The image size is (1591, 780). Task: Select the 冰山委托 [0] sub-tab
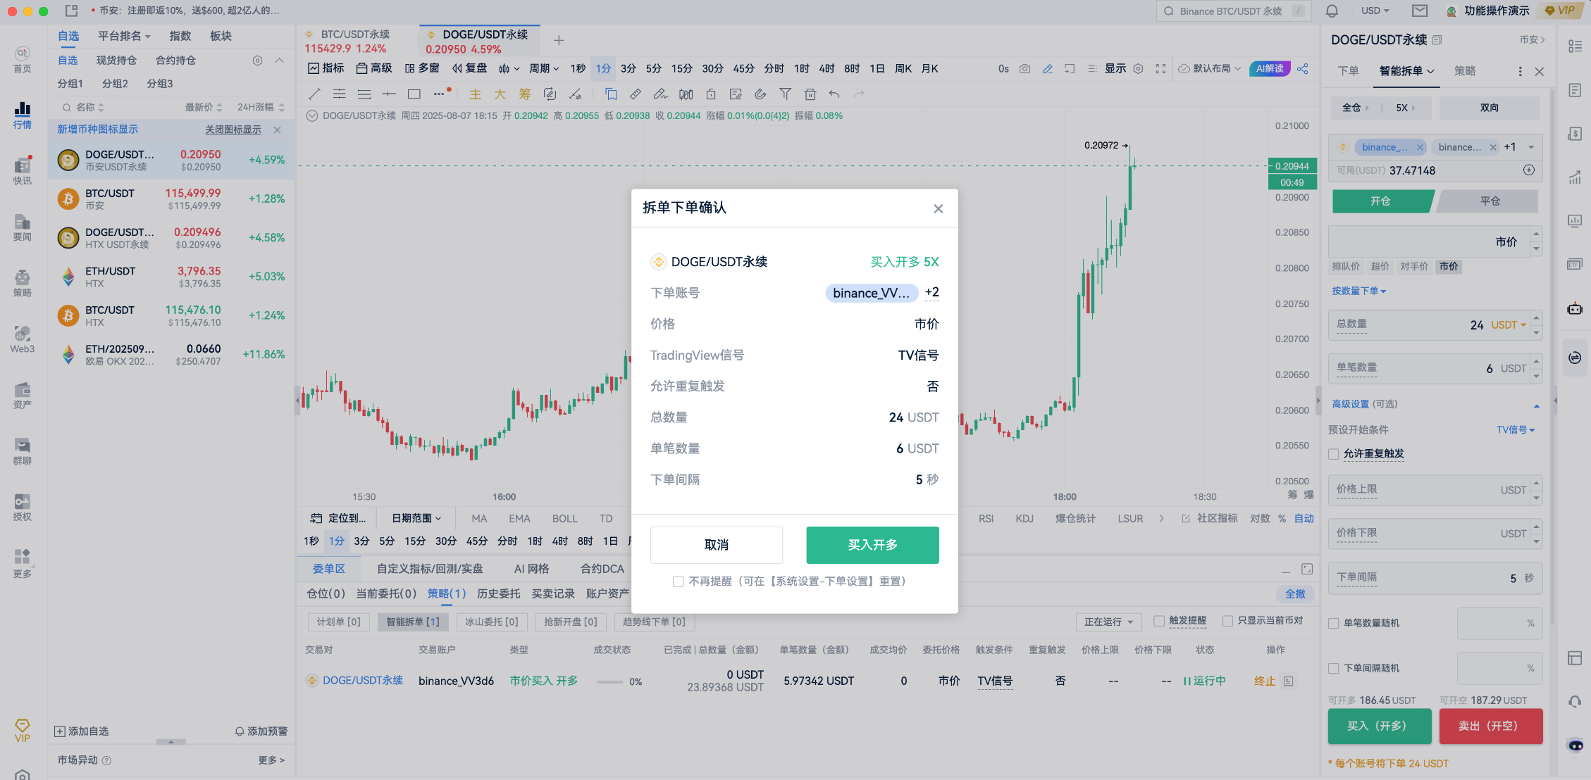(491, 622)
